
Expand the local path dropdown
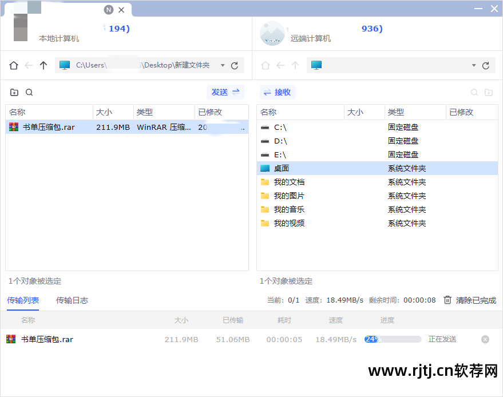(223, 66)
